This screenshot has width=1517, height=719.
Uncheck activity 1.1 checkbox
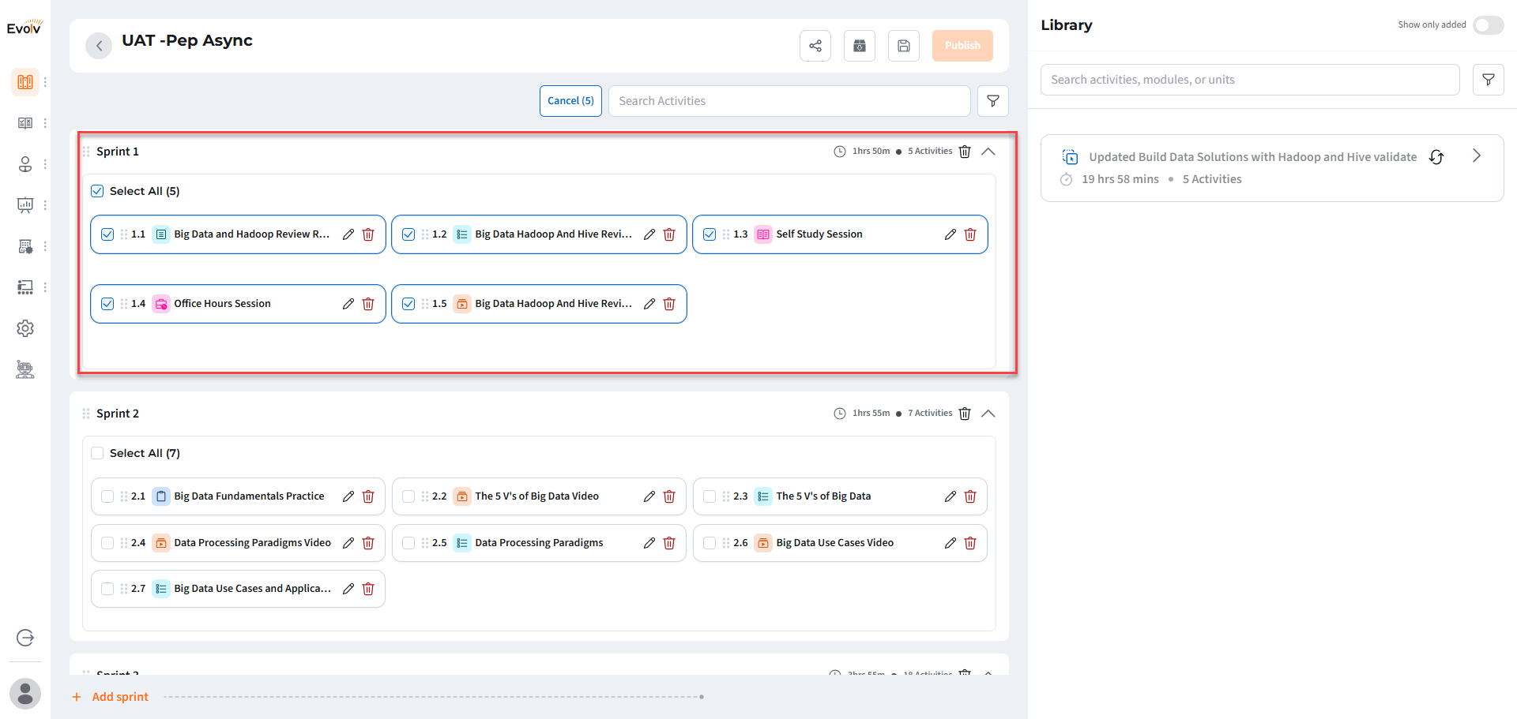pos(107,234)
